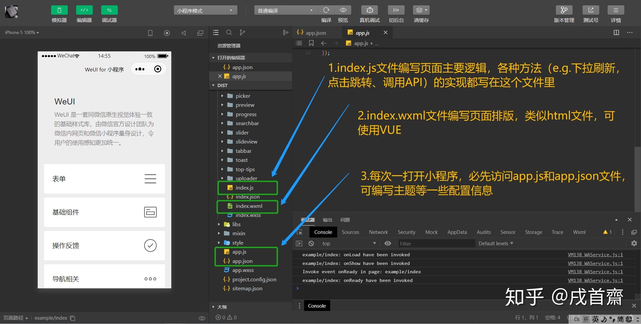Click the console Filter input field
This screenshot has width=641, height=324.
point(436,244)
